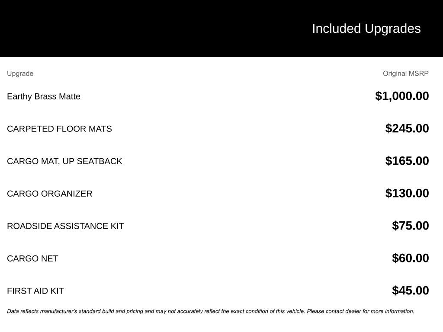
Task: Click the $45.00 price
Action: 410,290
